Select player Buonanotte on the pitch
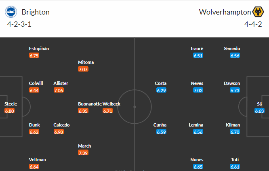Screen dimensions: 269x171 point(90,104)
